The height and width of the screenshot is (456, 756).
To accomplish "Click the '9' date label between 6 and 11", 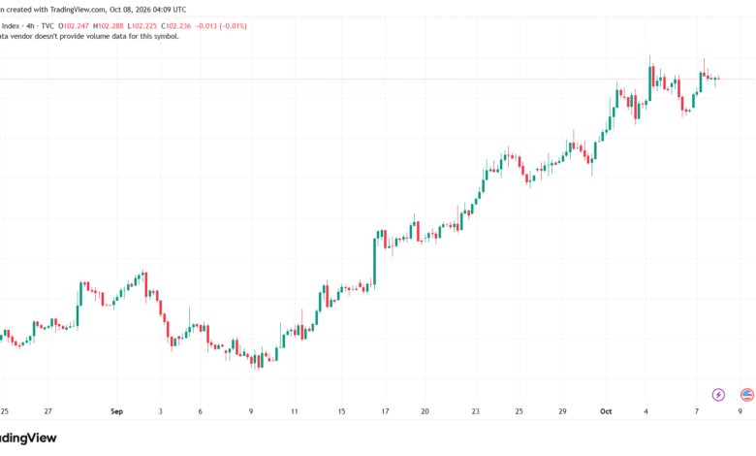I will point(251,411).
